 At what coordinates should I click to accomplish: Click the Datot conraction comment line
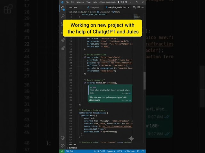(x=95, y=55)
